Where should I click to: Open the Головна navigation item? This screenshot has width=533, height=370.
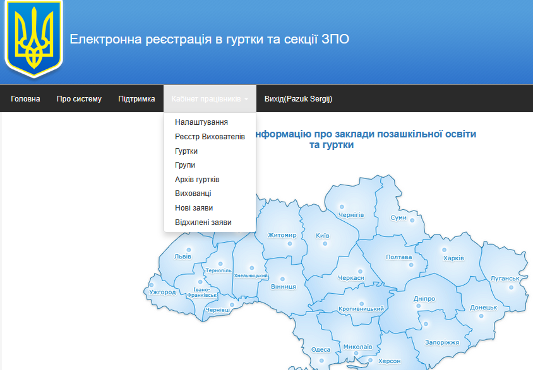[x=25, y=99]
